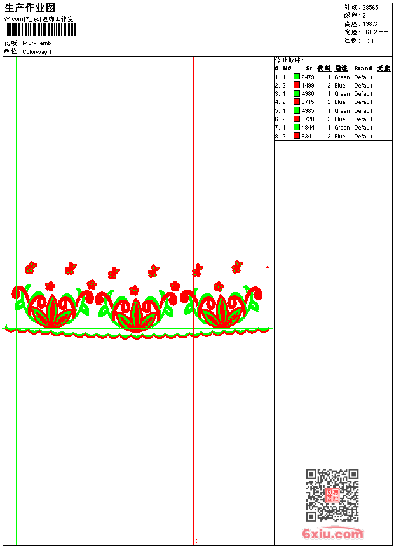The image size is (394, 546).
Task: Select stitch count 6341 in row 8
Action: [308, 136]
